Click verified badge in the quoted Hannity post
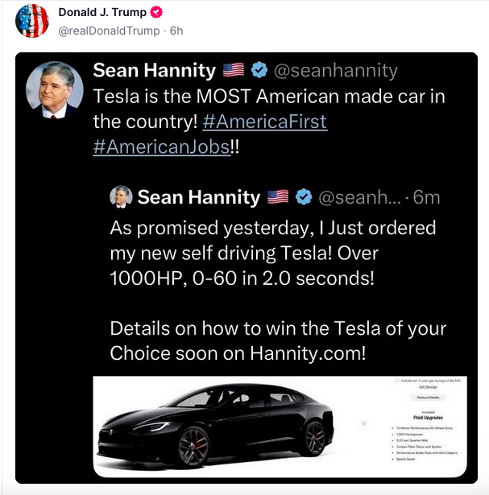 click(305, 197)
